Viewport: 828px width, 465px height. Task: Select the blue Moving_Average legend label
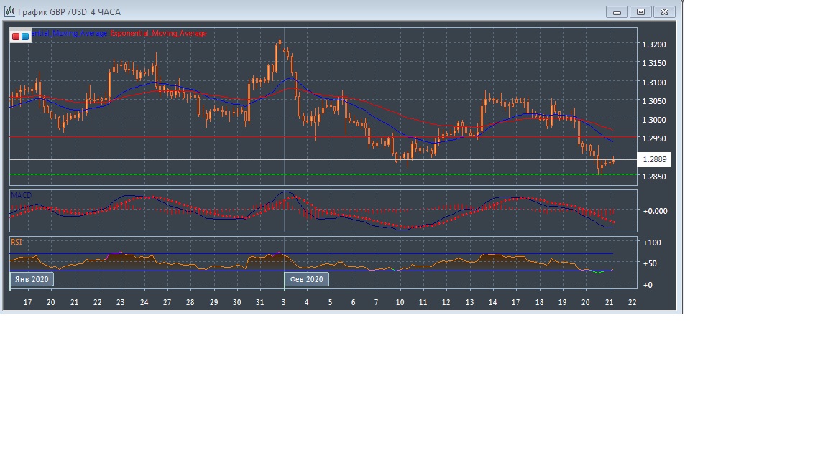tap(70, 34)
